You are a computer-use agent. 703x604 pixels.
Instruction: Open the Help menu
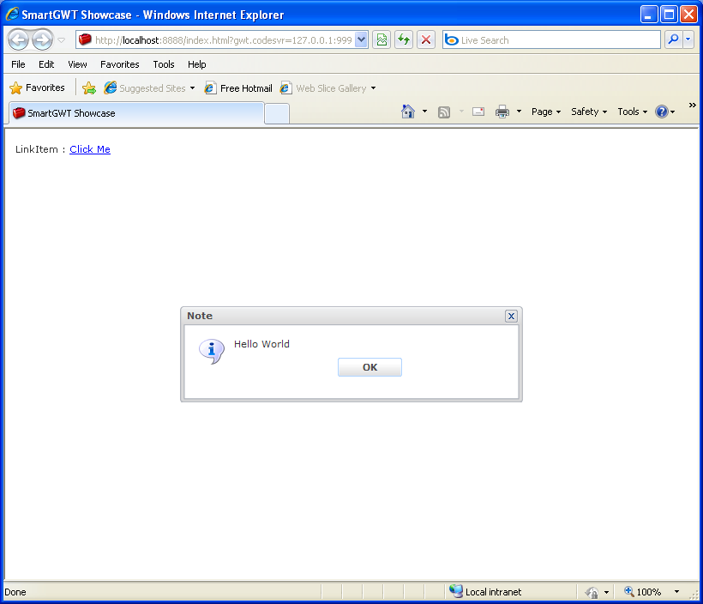[197, 64]
